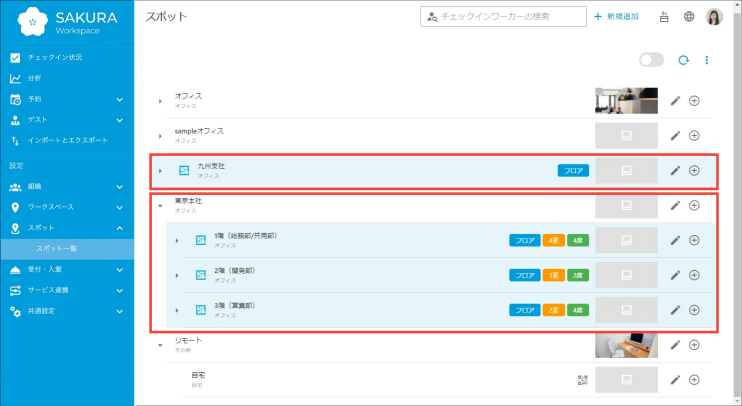Click the plus add icon for 東京本社

[694, 206]
